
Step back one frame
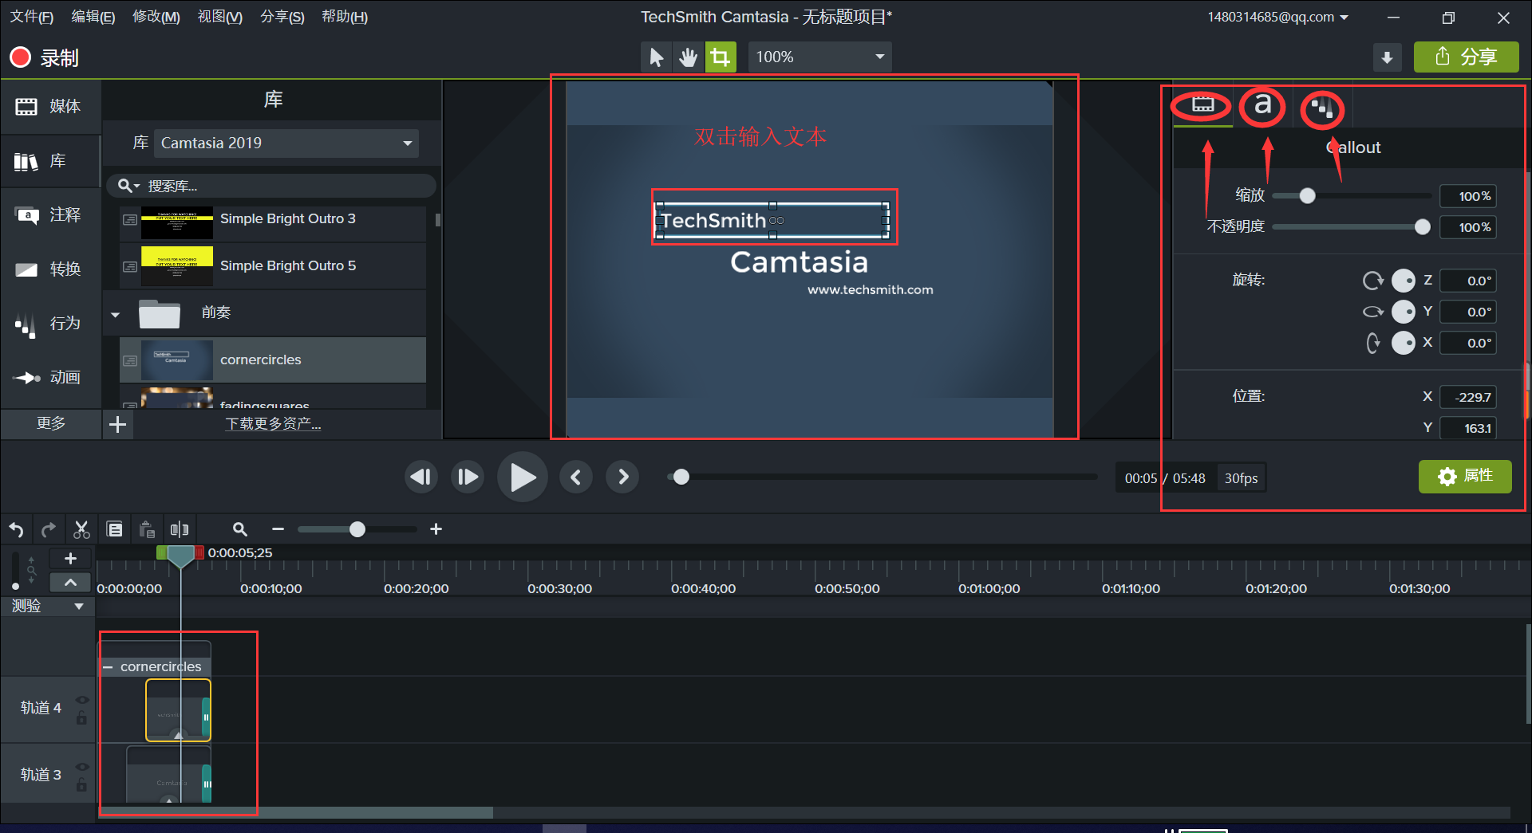(421, 477)
